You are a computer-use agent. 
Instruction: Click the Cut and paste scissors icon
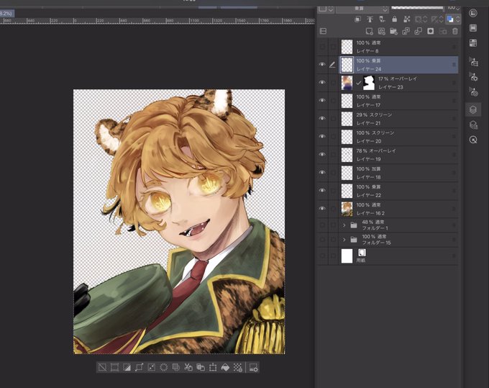pos(188,367)
